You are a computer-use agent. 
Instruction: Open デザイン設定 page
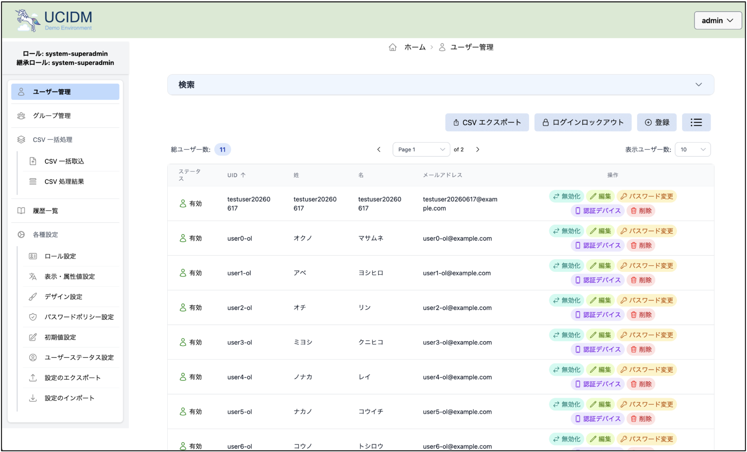point(71,297)
